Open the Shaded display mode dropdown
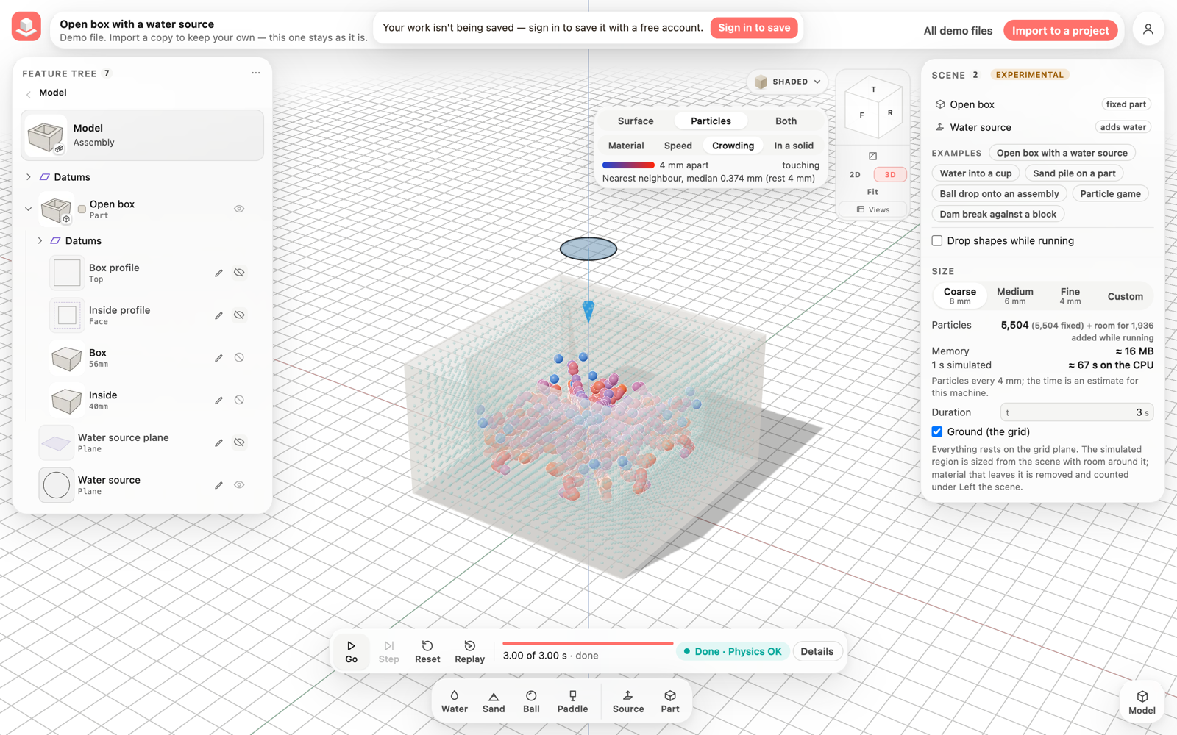Image resolution: width=1177 pixels, height=735 pixels. (x=788, y=82)
